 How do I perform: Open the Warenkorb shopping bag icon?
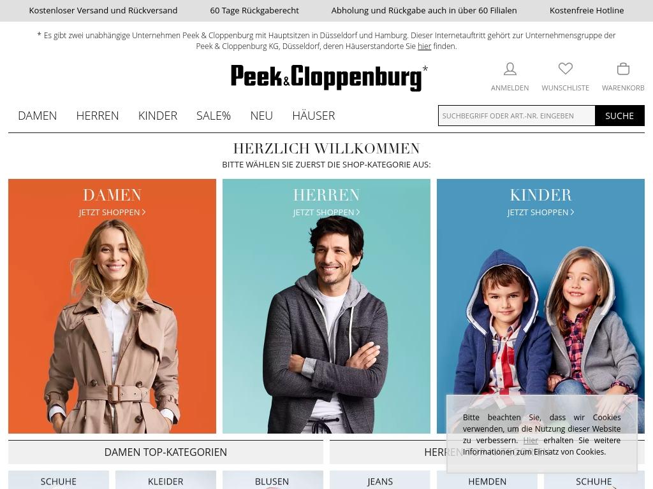click(623, 69)
